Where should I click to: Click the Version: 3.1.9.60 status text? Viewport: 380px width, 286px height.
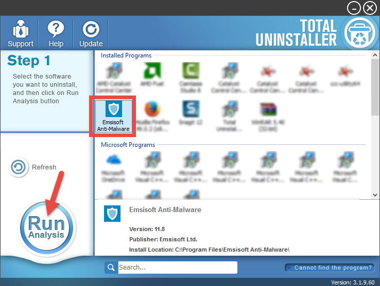(353, 282)
